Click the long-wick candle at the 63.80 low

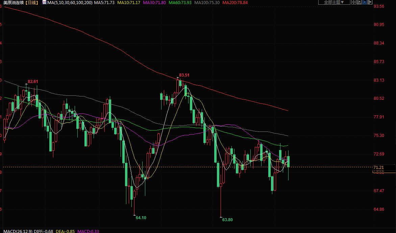tap(221, 199)
